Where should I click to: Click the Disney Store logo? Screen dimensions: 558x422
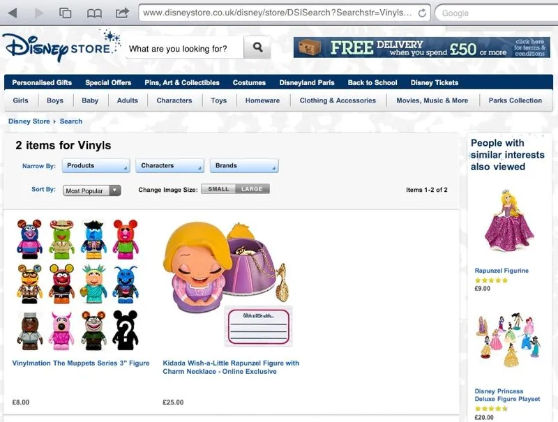point(61,47)
